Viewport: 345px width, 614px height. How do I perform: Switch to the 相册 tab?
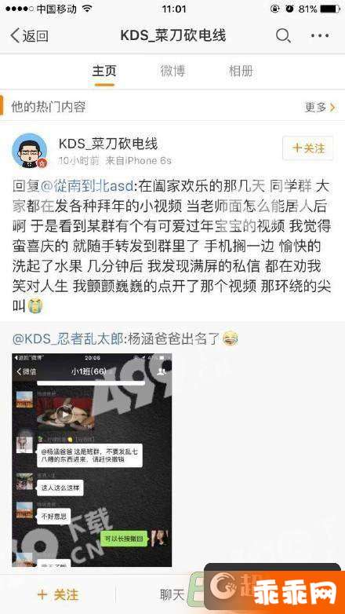pyautogui.click(x=241, y=71)
